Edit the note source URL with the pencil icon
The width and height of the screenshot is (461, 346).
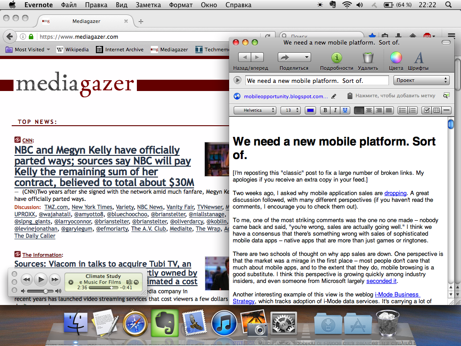334,96
